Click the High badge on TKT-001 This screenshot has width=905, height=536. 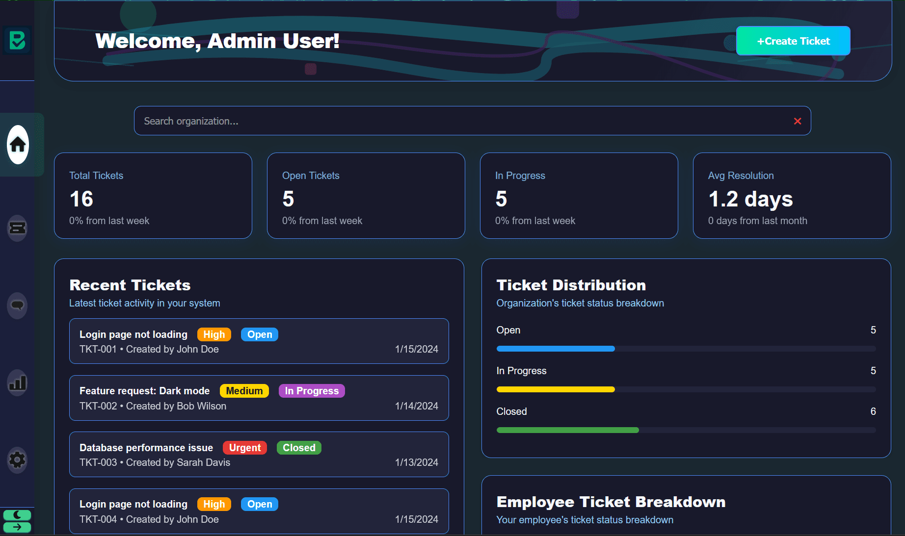click(214, 334)
